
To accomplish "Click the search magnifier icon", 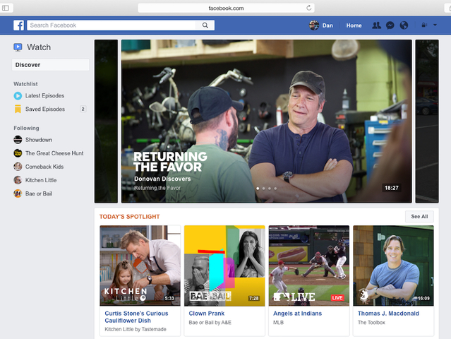I will [x=205, y=25].
